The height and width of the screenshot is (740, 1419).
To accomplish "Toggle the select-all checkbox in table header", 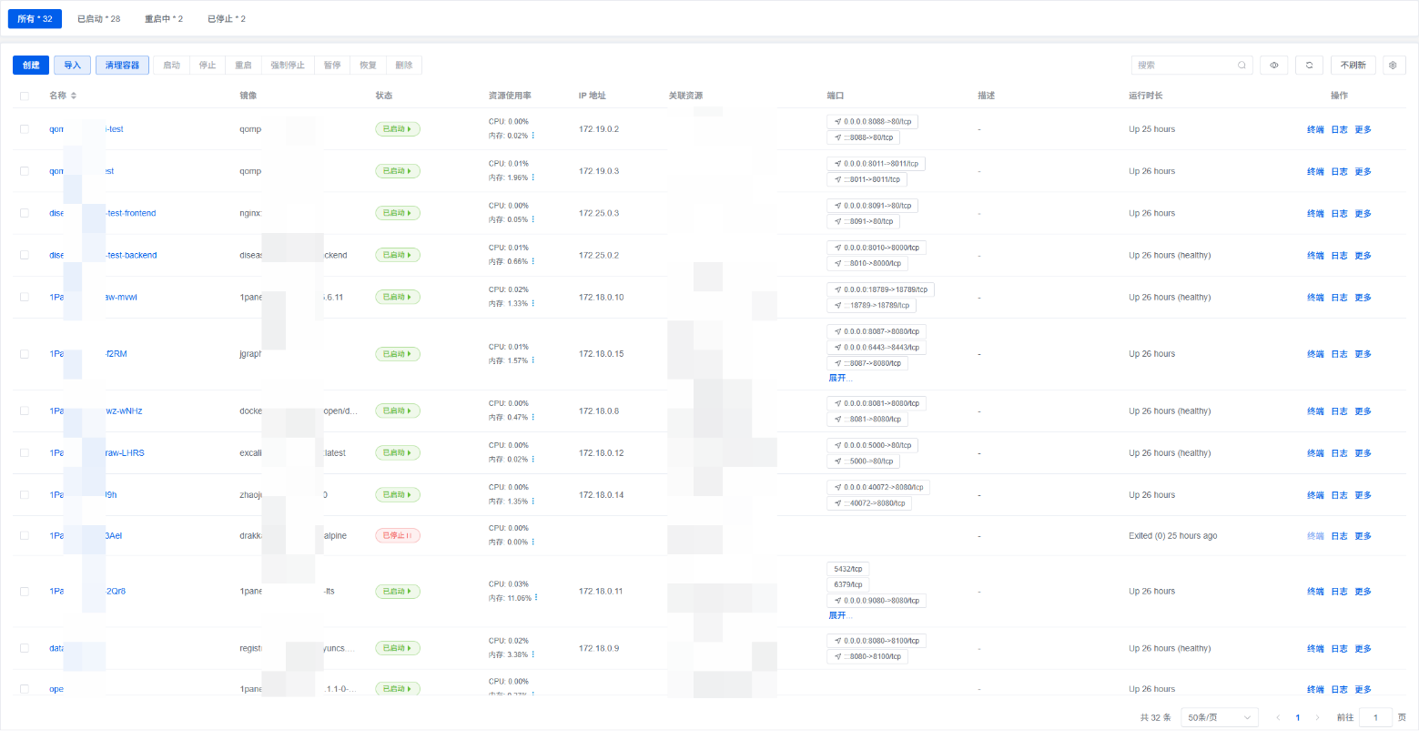I will [x=25, y=96].
